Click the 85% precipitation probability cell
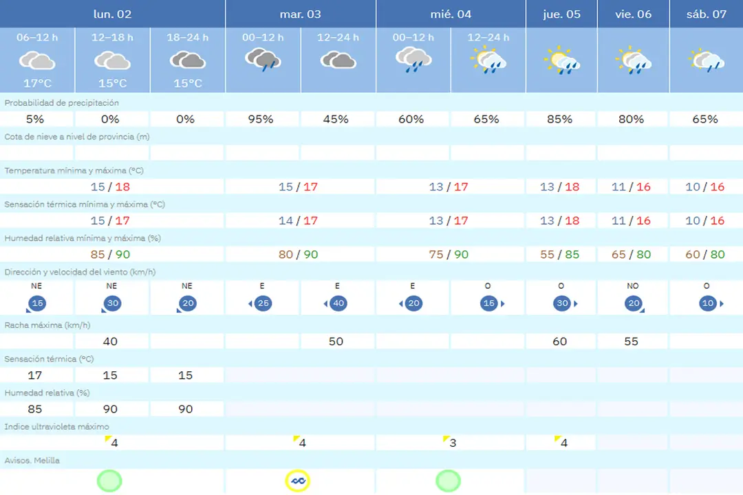The height and width of the screenshot is (495, 743). [x=560, y=119]
